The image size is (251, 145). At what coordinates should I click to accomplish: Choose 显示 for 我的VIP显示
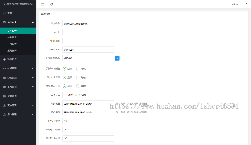pyautogui.click(x=64, y=78)
